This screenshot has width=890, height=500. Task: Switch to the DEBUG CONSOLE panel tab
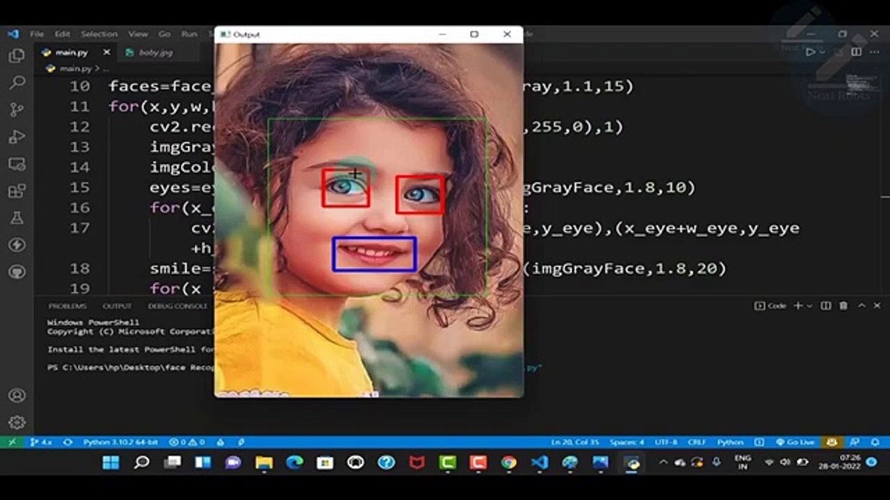pyautogui.click(x=177, y=306)
